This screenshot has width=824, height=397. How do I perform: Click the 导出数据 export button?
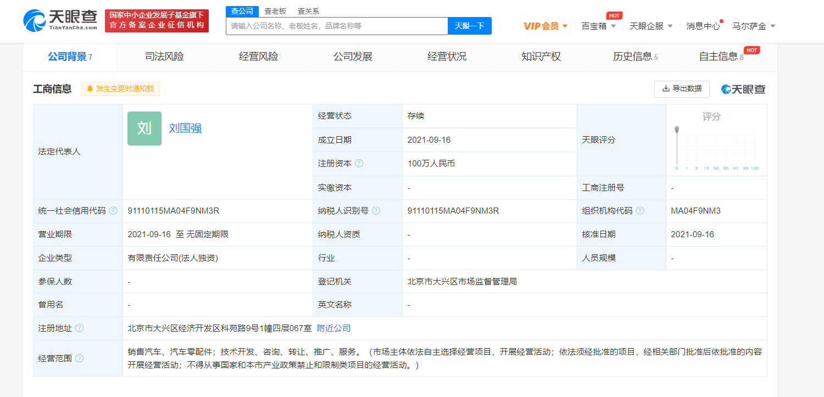pos(682,89)
